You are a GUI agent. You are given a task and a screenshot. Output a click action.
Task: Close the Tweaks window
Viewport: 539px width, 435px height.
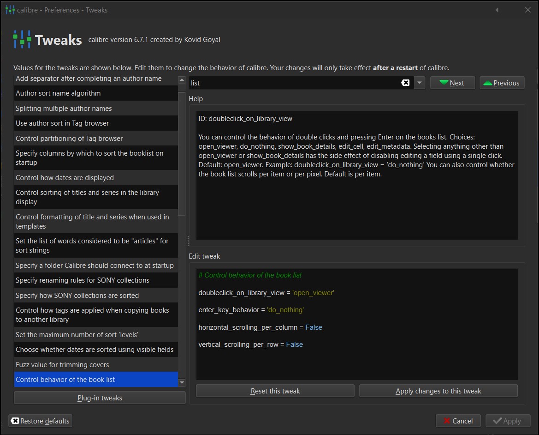[x=528, y=10]
